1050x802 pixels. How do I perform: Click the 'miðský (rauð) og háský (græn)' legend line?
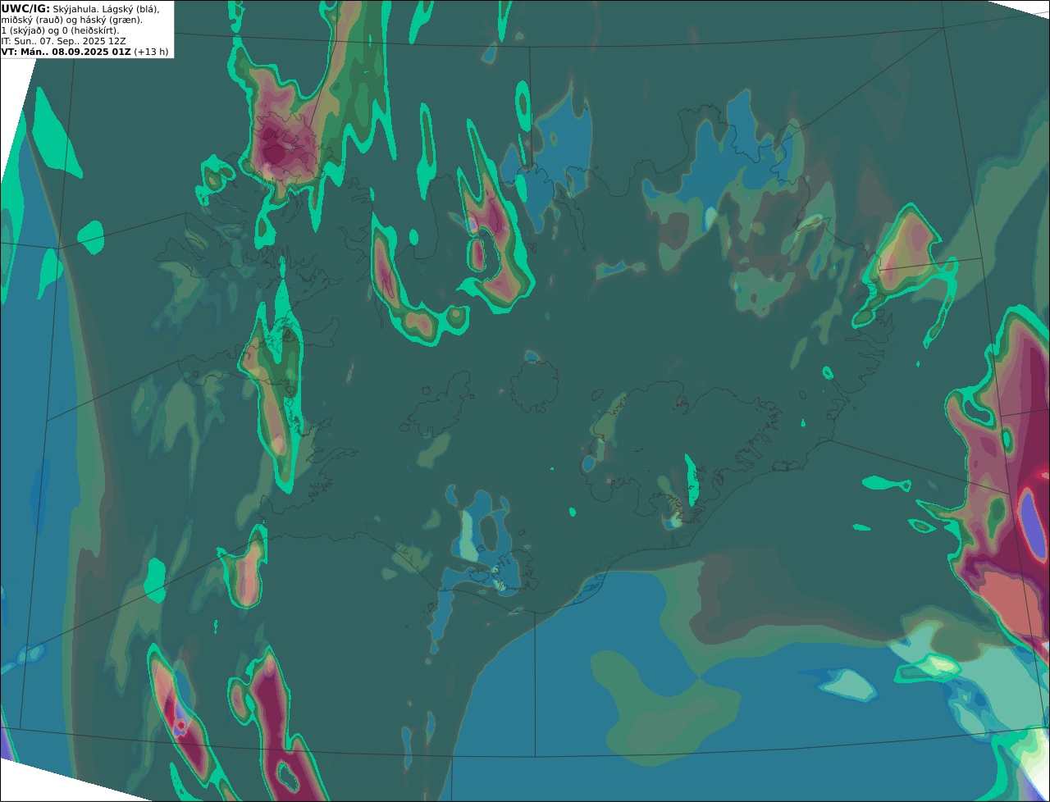point(71,20)
